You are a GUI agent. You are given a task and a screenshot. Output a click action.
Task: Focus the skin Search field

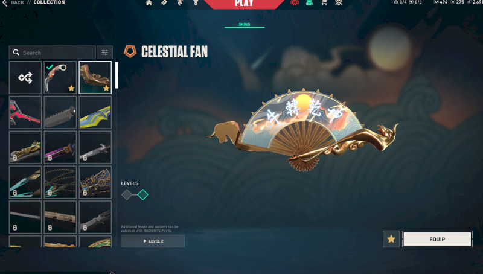pyautogui.click(x=53, y=53)
